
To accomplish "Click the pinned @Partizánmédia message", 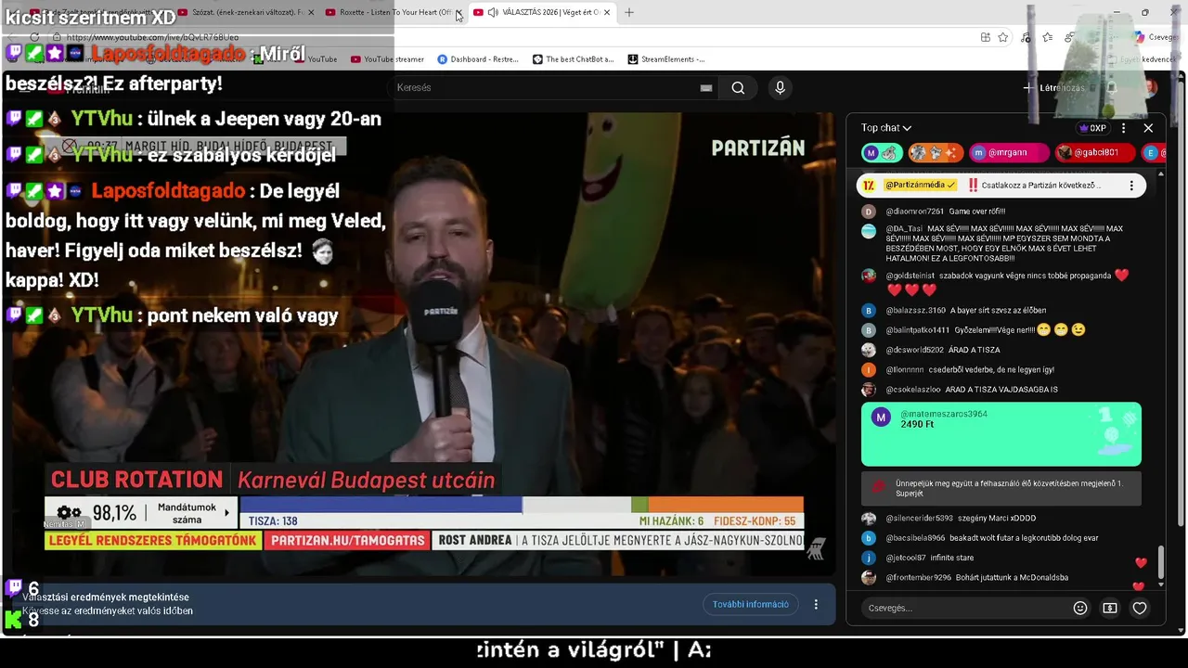I will pyautogui.click(x=1001, y=186).
